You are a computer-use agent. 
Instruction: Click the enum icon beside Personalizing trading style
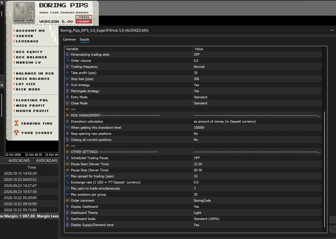67,55
